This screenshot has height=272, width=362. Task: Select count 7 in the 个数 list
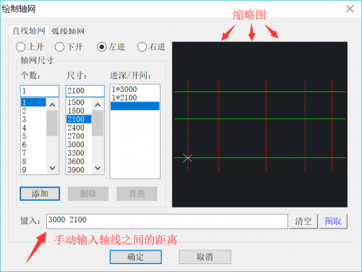coord(33,153)
